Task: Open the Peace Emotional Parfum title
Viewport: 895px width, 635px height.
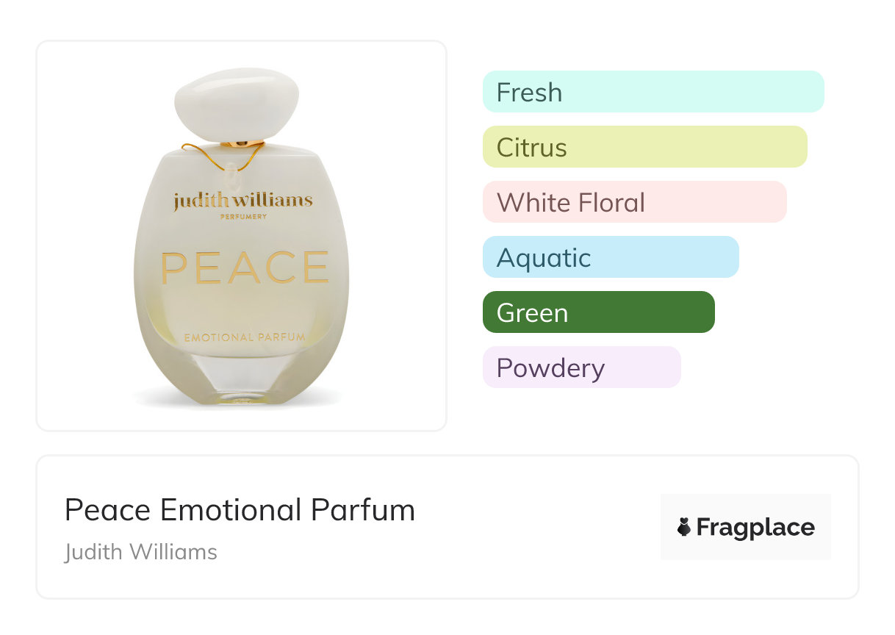Action: pyautogui.click(x=240, y=510)
